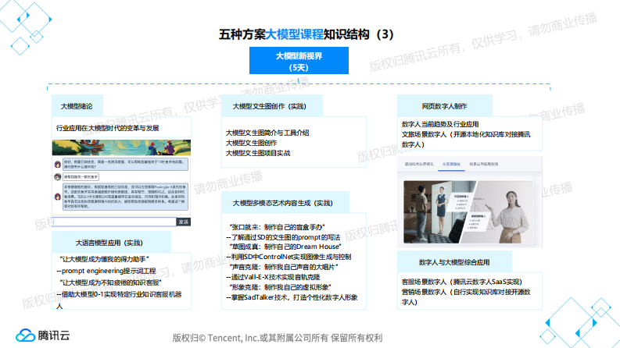The width and height of the screenshot is (620, 348).
Task: Select the tab right of the active digital human tab
Action: (x=484, y=164)
